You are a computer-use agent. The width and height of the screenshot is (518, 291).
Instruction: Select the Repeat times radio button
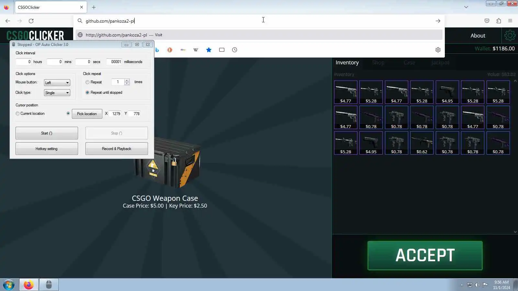pos(87,82)
